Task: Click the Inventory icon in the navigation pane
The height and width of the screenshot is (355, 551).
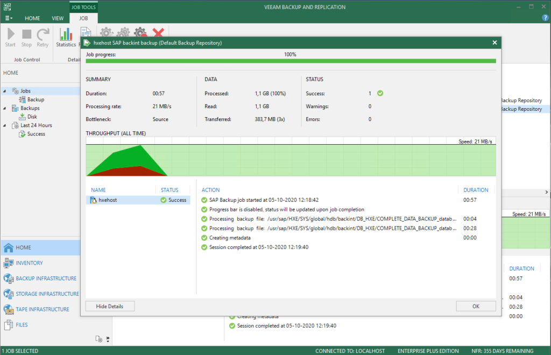Action: pos(9,263)
